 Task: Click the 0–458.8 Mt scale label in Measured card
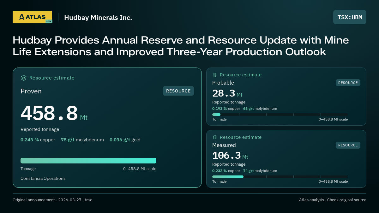(333, 181)
